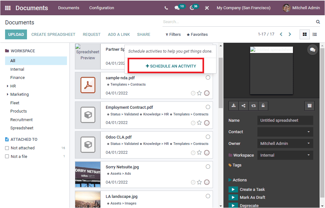The width and height of the screenshot is (325, 208).
Task: Select Employment Contract.pdf circle selector
Action: (208, 107)
